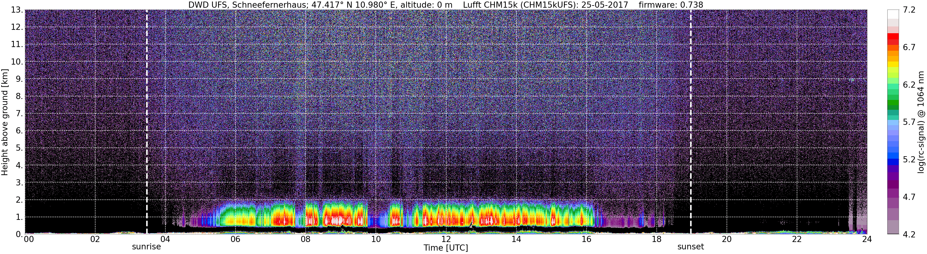
Task: Click the x-axis tick label 20
Action: pyautogui.click(x=727, y=239)
